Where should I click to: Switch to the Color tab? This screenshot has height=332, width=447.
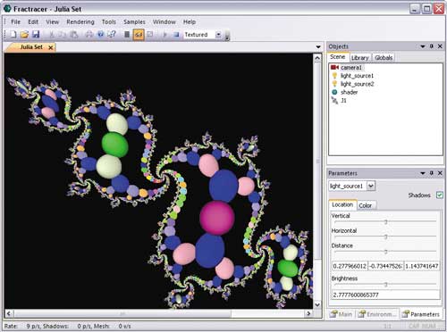pos(365,205)
